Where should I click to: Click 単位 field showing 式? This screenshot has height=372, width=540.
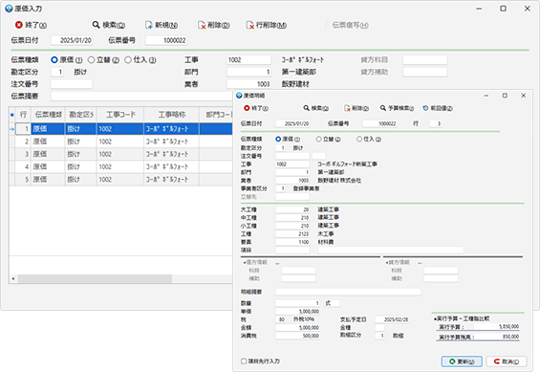[x=332, y=303]
